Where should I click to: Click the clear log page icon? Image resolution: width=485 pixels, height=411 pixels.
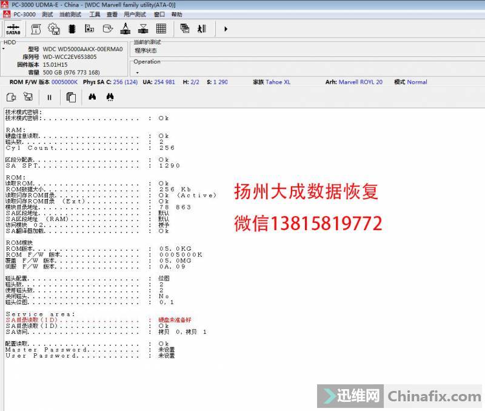click(11, 97)
